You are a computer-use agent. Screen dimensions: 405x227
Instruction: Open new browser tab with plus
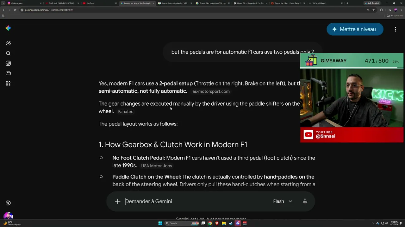347,3
